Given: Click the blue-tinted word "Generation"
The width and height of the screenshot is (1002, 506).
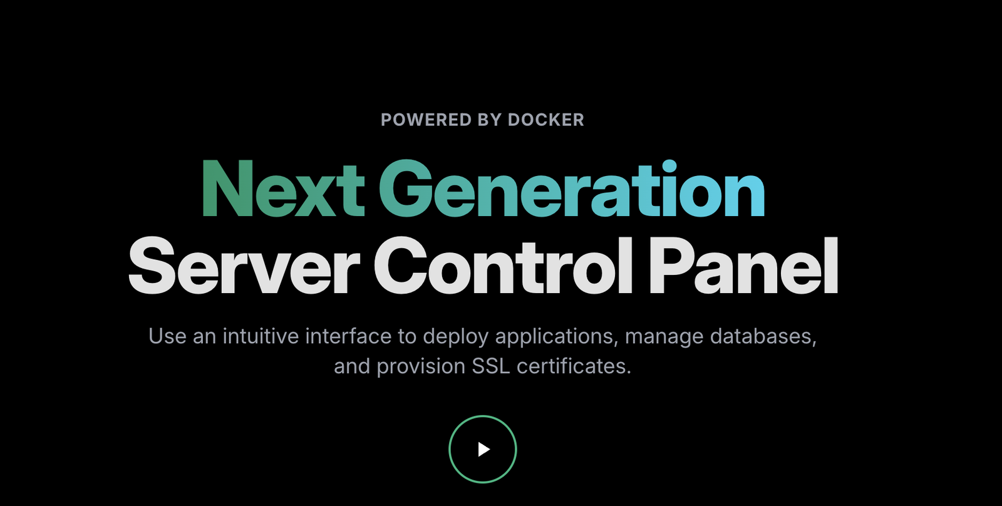Looking at the screenshot, I should tap(571, 190).
